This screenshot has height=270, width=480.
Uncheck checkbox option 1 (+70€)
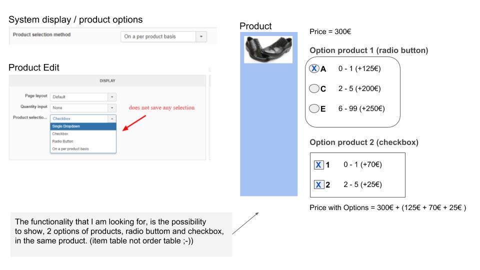pos(318,165)
